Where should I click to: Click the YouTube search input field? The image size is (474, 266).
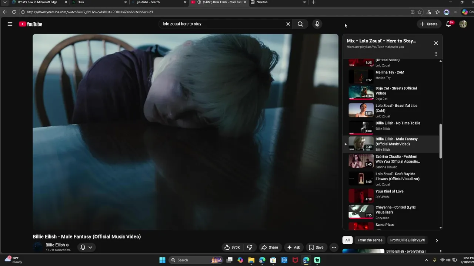[x=222, y=24]
